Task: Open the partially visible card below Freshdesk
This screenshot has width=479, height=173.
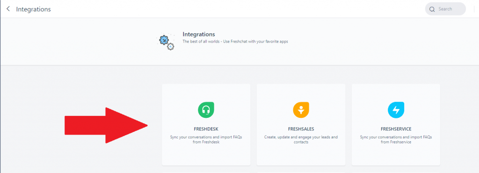Action: 206,172
